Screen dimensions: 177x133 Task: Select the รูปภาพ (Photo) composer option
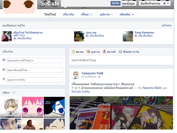point(95,52)
